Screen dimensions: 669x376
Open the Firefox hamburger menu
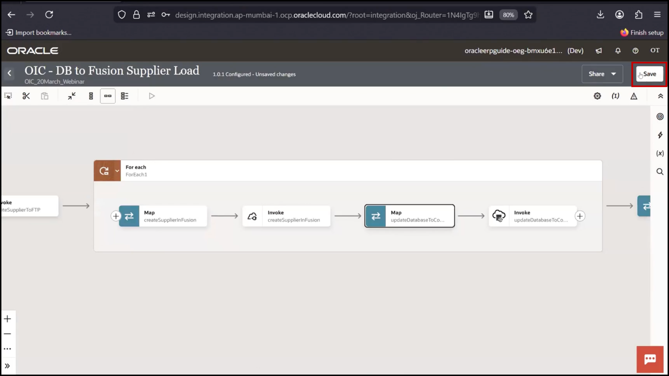coord(657,15)
